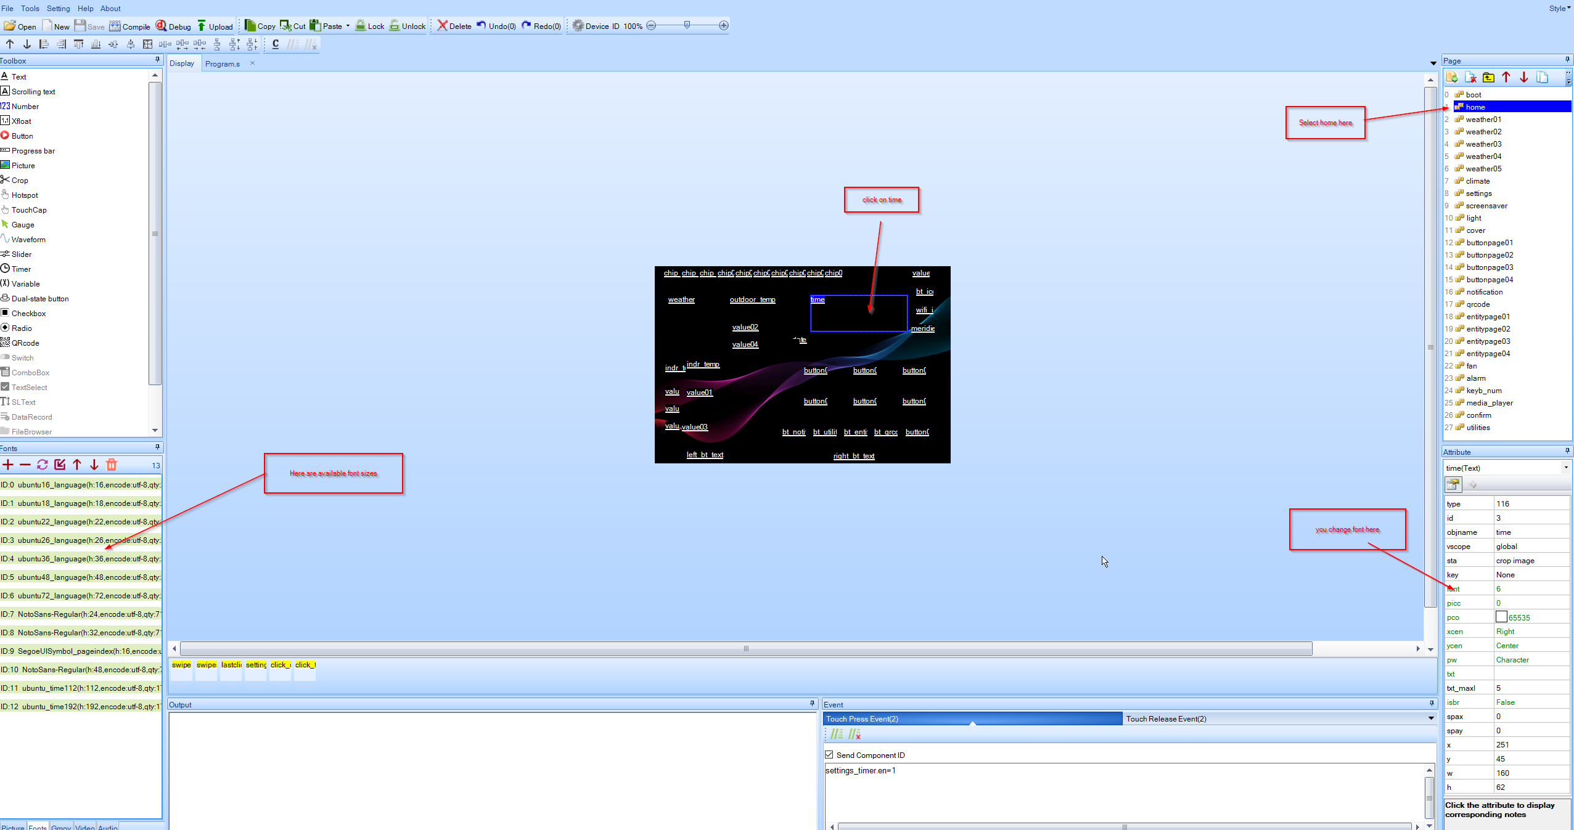
Task: Click the delete font trash icon
Action: 112,465
